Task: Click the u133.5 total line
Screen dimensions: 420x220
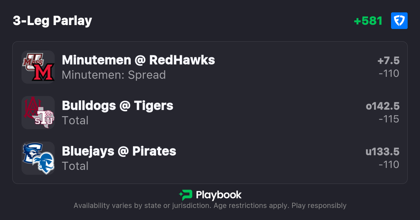Action: [383, 152]
